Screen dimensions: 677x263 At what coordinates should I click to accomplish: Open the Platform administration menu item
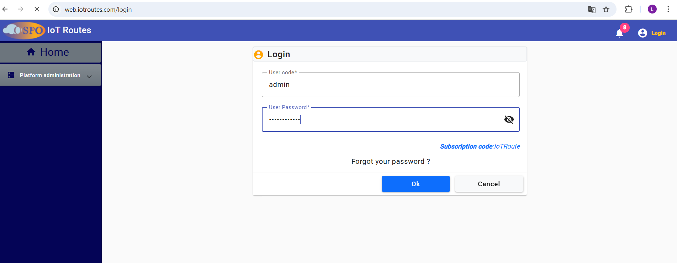tap(50, 75)
